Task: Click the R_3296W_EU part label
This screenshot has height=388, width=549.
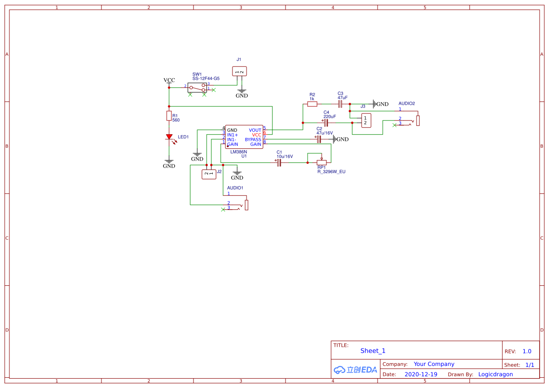Action: point(331,172)
